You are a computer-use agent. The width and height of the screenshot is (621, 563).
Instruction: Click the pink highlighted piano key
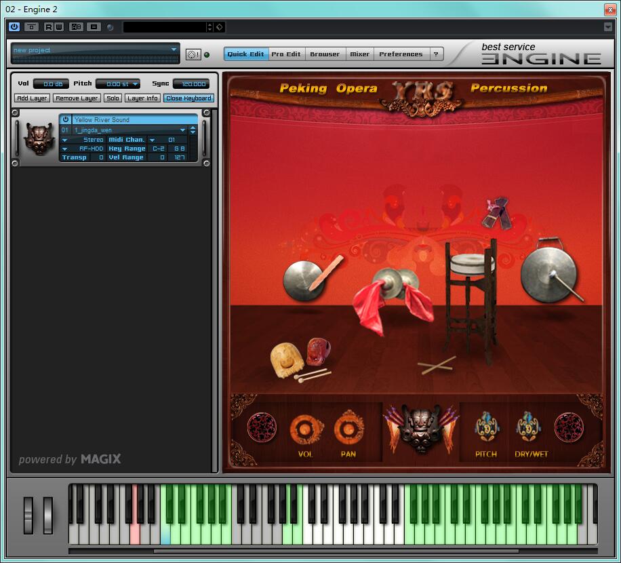(x=135, y=533)
